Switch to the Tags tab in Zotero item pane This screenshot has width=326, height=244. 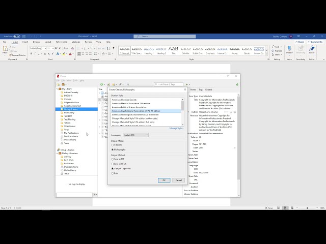pyautogui.click(x=200, y=89)
